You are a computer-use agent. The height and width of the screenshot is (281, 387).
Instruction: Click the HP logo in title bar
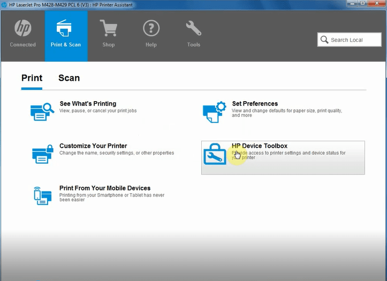pos(4,4)
